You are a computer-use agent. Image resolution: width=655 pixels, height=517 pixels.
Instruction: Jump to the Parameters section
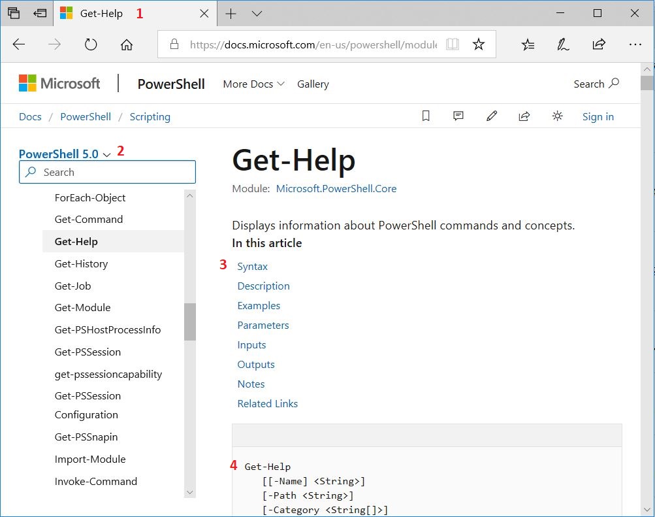(x=263, y=325)
